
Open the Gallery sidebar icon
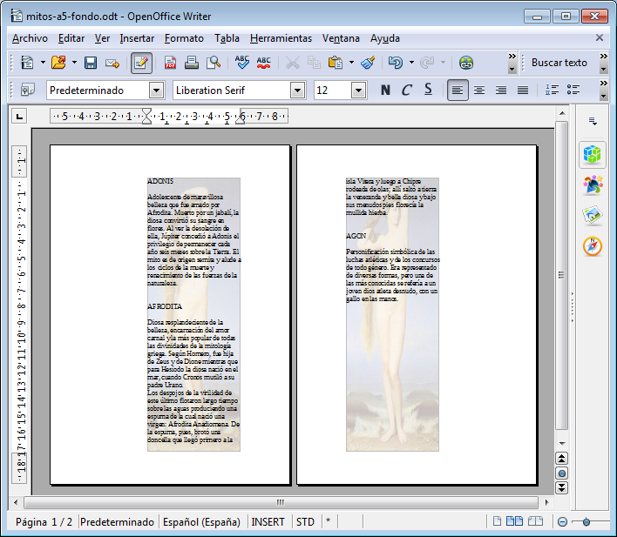593,216
